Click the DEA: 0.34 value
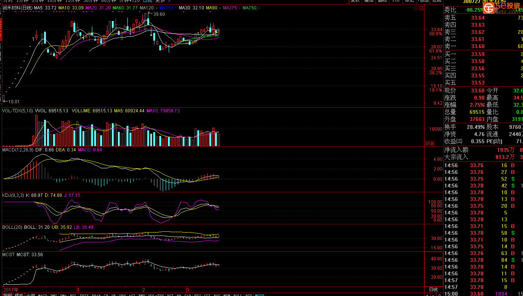This screenshot has height=296, width=523. 66,150
